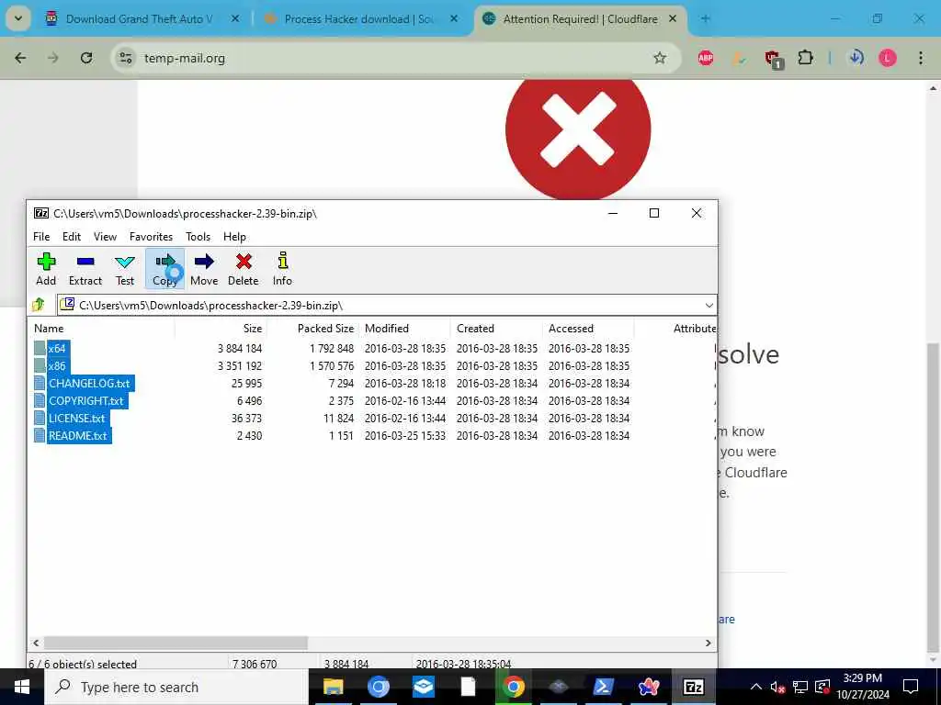Sort by the Created column header
This screenshot has height=705, width=941.
pos(496,329)
